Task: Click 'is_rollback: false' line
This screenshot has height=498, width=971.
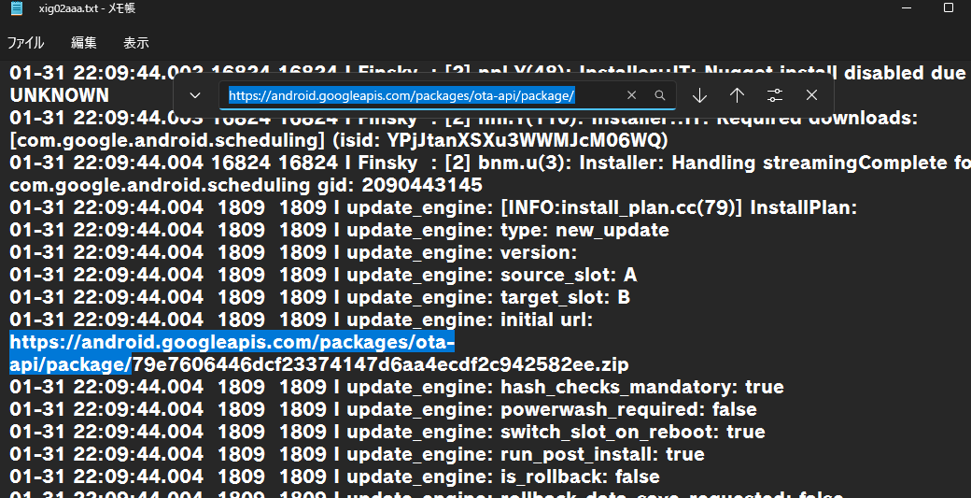Action: click(334, 477)
